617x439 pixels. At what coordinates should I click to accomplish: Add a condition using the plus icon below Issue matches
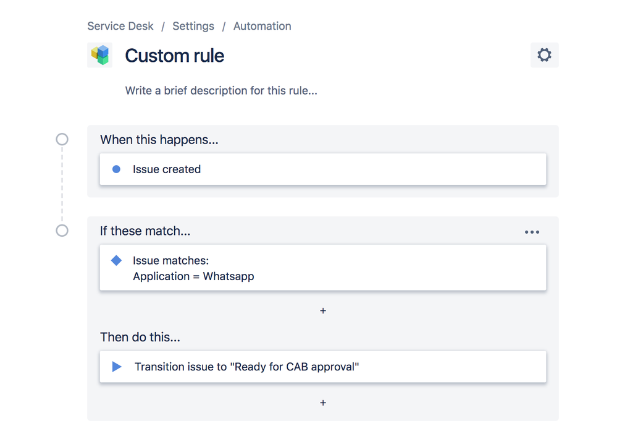323,310
